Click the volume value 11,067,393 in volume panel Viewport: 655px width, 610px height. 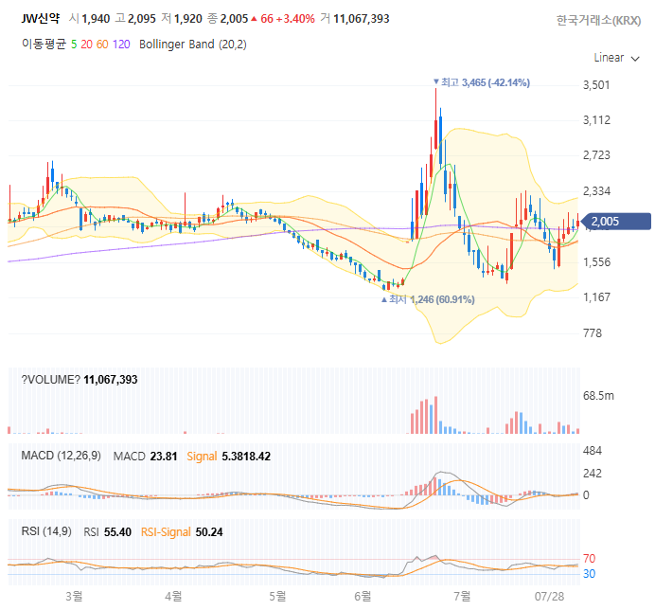click(111, 380)
